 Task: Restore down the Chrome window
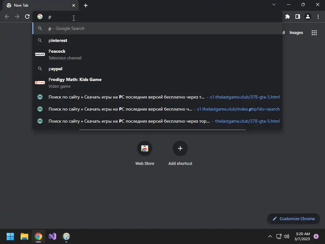pyautogui.click(x=303, y=4)
